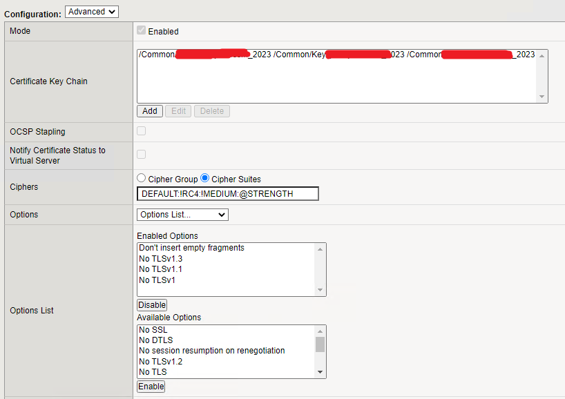Select "No TLSv1.1" in Enabled Options
Screen dimensions: 565x399
pyautogui.click(x=161, y=269)
